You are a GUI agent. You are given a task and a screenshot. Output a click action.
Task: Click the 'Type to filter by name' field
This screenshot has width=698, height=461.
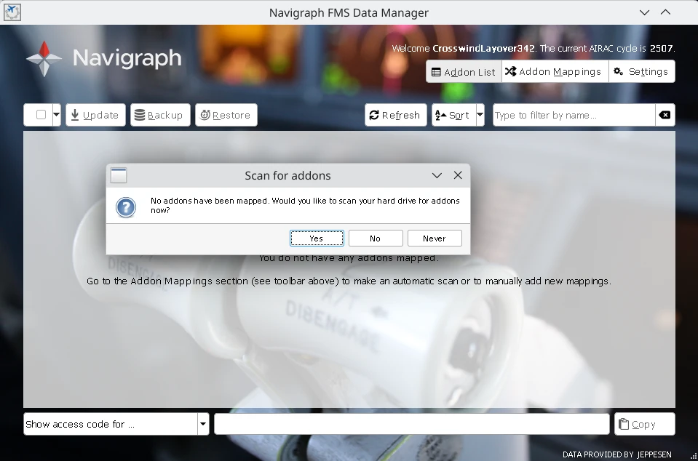click(574, 115)
